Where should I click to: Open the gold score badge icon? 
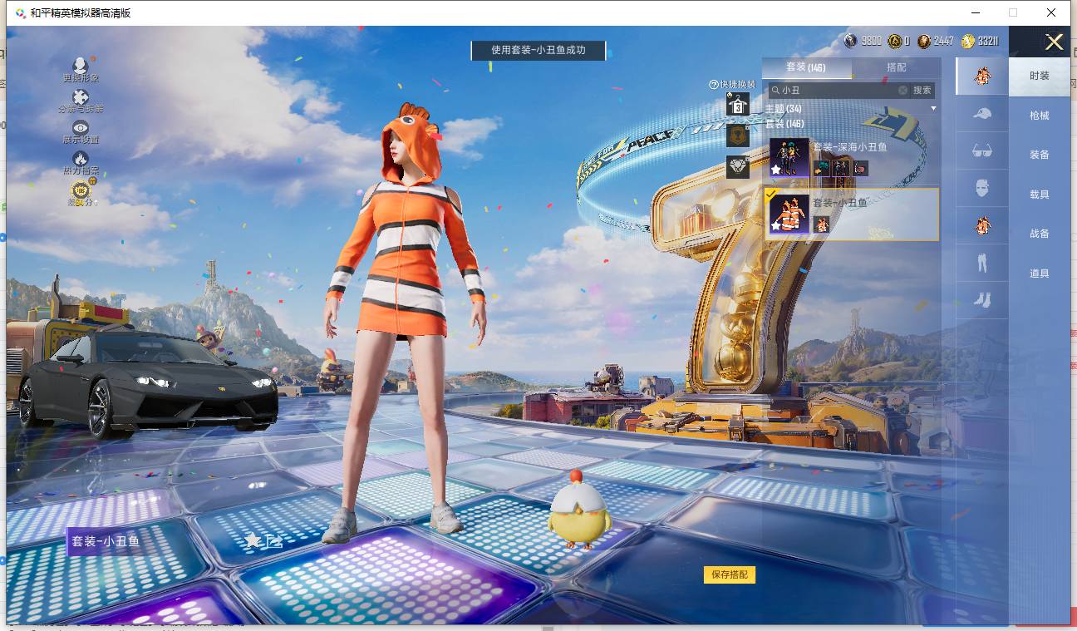[81, 190]
